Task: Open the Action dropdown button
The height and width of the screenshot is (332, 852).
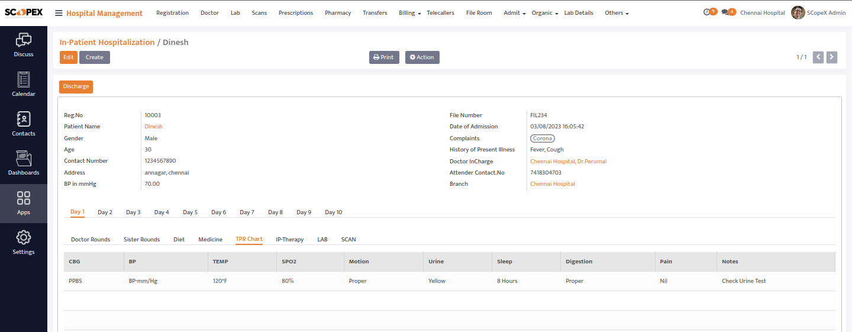Action: (422, 57)
